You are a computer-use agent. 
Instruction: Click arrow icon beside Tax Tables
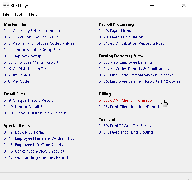coord(5,75)
